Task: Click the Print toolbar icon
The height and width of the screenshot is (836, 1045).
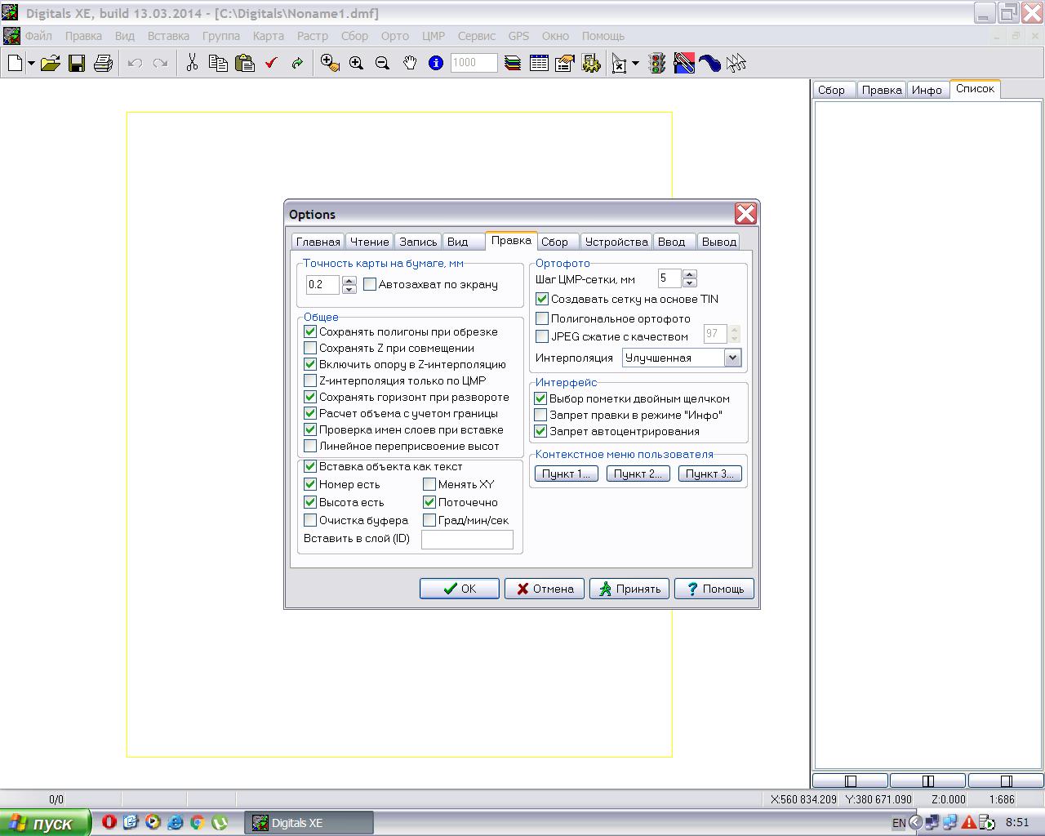Action: pos(103,63)
